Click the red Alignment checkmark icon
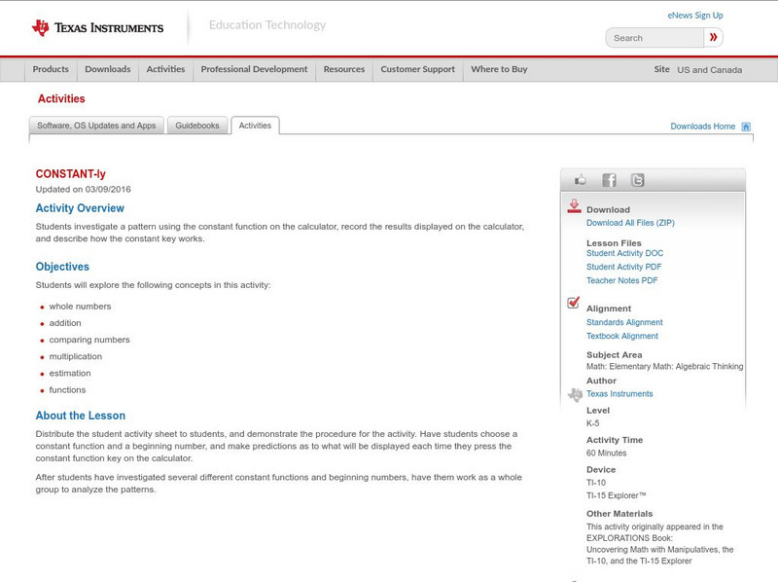The height and width of the screenshot is (582, 778). click(x=573, y=305)
